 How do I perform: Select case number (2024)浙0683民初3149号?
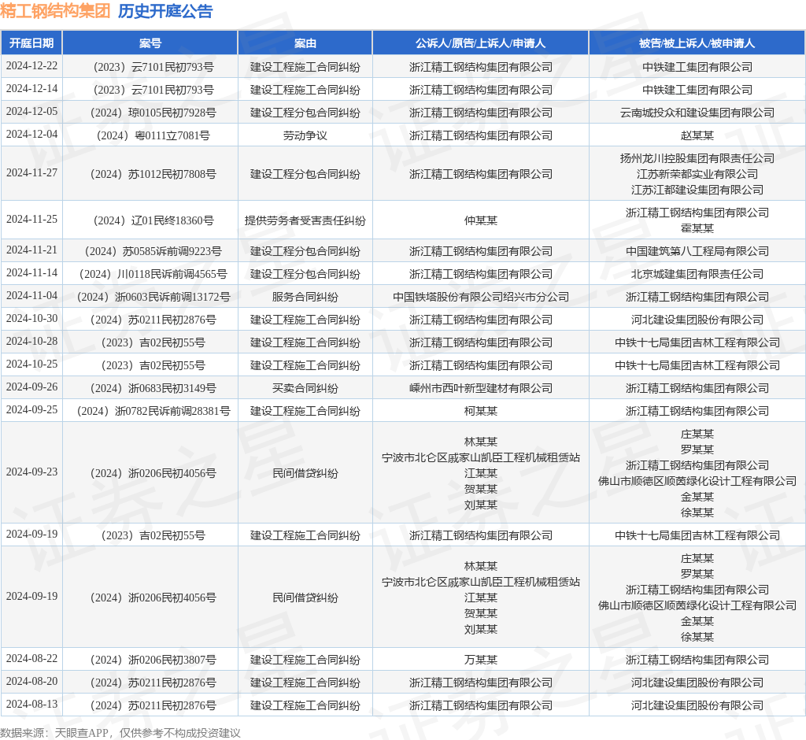tap(153, 388)
